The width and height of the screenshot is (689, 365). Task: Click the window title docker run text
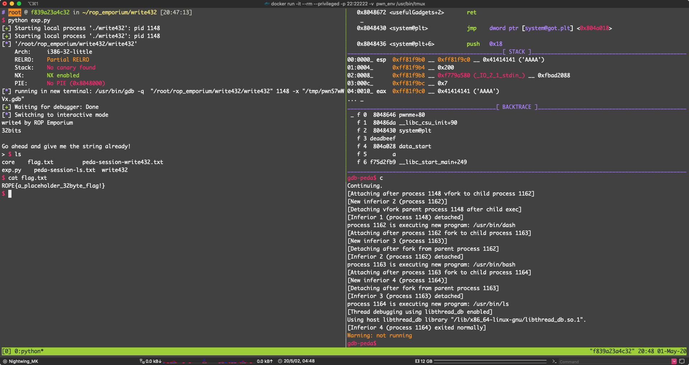tap(348, 4)
